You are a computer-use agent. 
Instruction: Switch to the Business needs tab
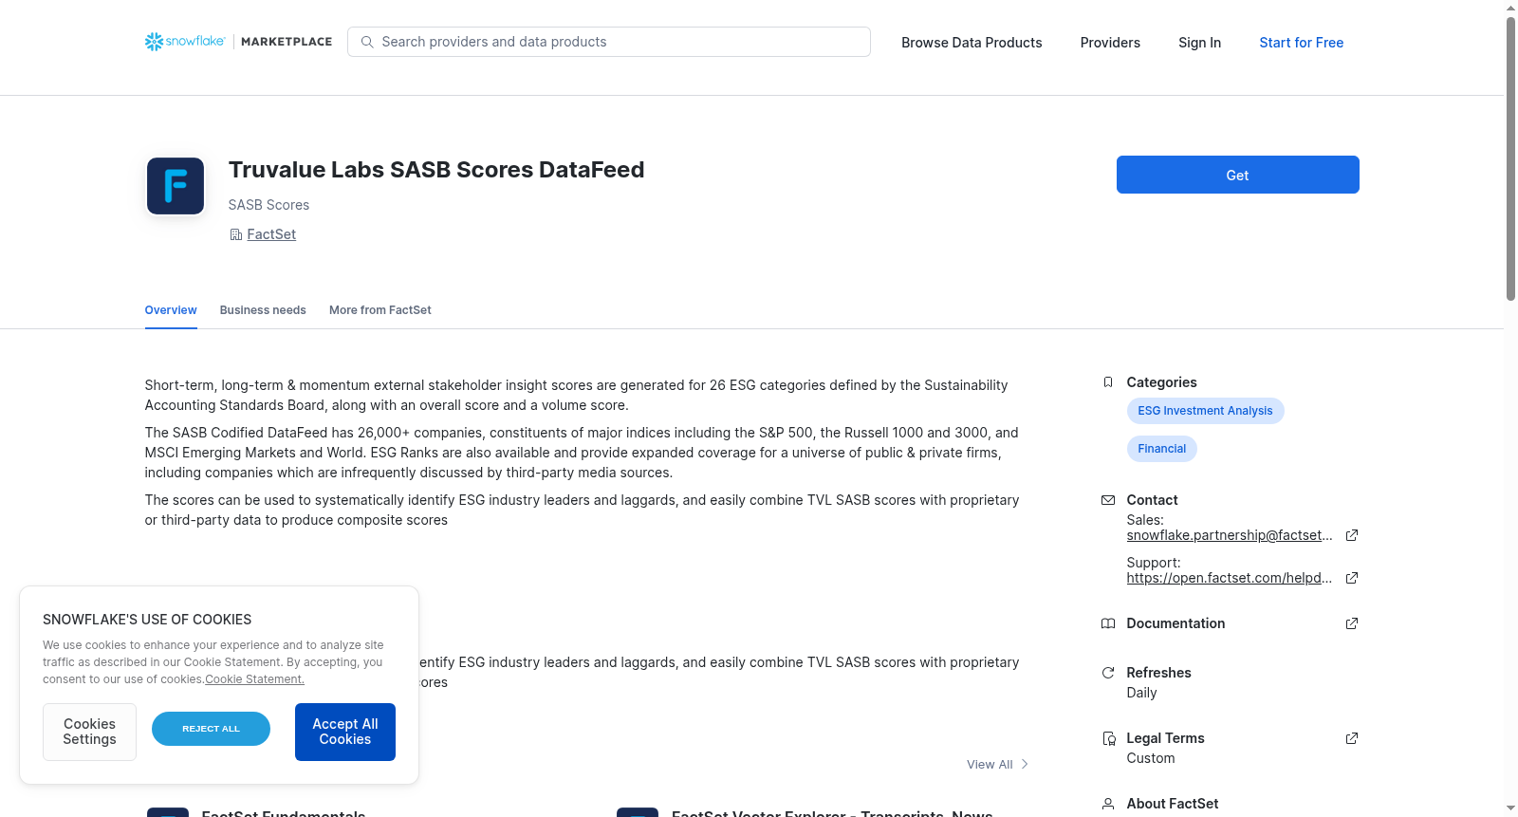[263, 310]
